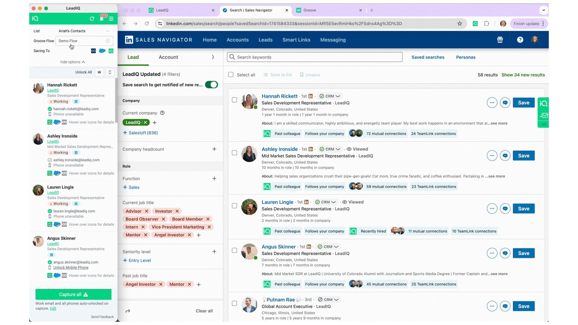
Task: Clear all search filters
Action: (x=204, y=311)
